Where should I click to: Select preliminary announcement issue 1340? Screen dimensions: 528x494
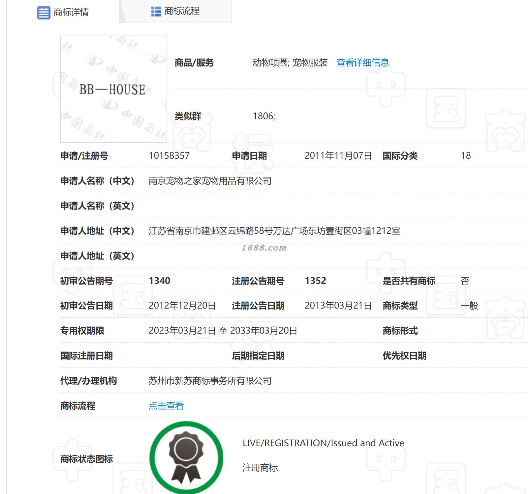click(159, 281)
